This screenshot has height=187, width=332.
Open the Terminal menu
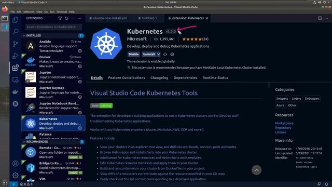pos(62,12)
